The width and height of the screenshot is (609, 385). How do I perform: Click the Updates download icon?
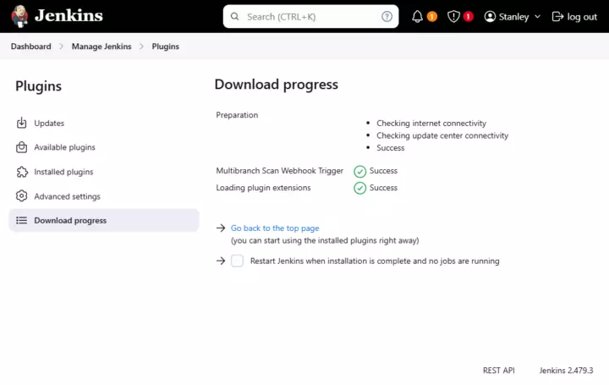tap(22, 123)
